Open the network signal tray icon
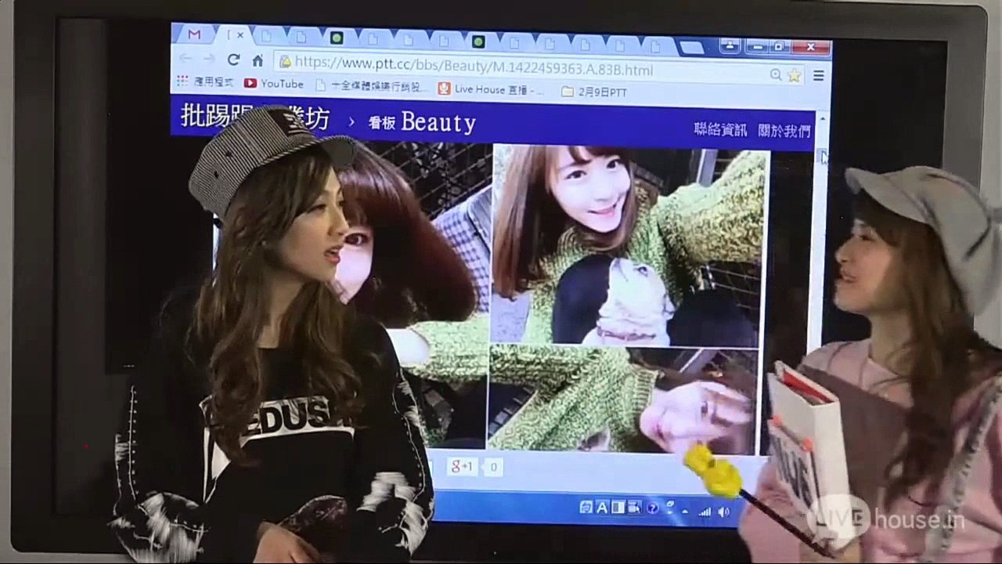 click(x=705, y=511)
